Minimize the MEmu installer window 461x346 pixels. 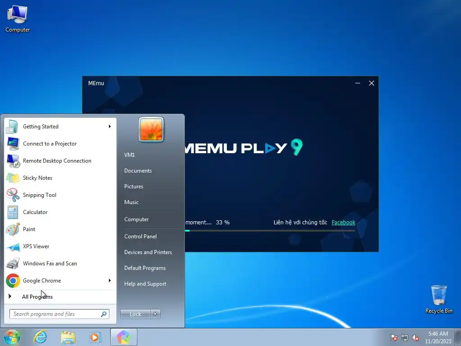pos(357,83)
